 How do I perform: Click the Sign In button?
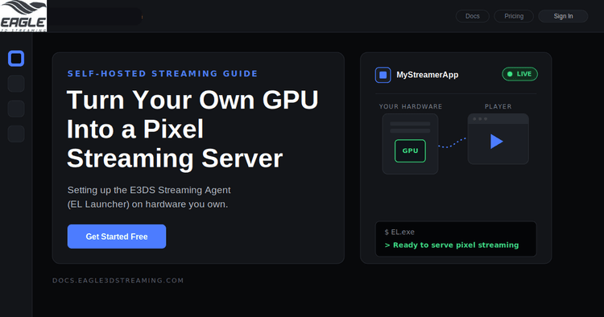click(x=563, y=16)
